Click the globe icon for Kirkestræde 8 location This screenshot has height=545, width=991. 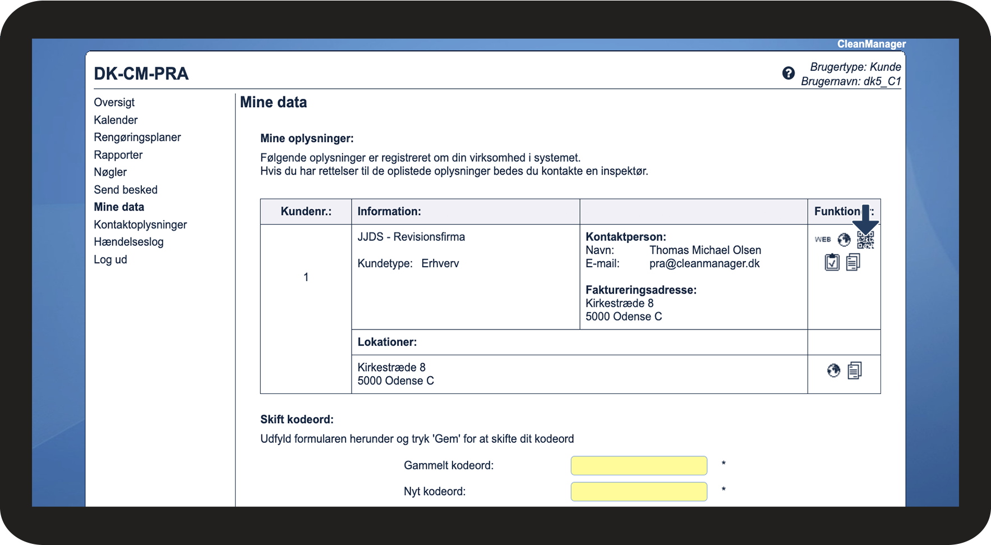click(x=834, y=370)
